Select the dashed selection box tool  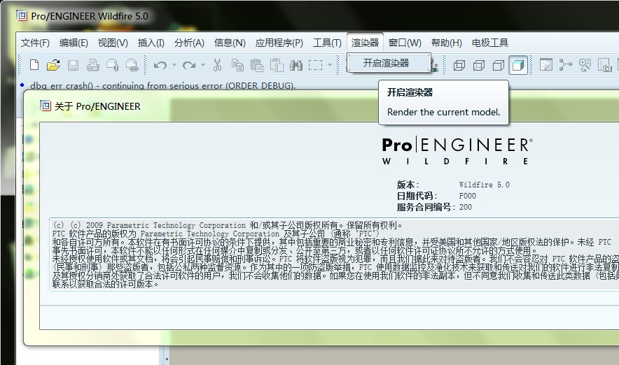point(315,64)
